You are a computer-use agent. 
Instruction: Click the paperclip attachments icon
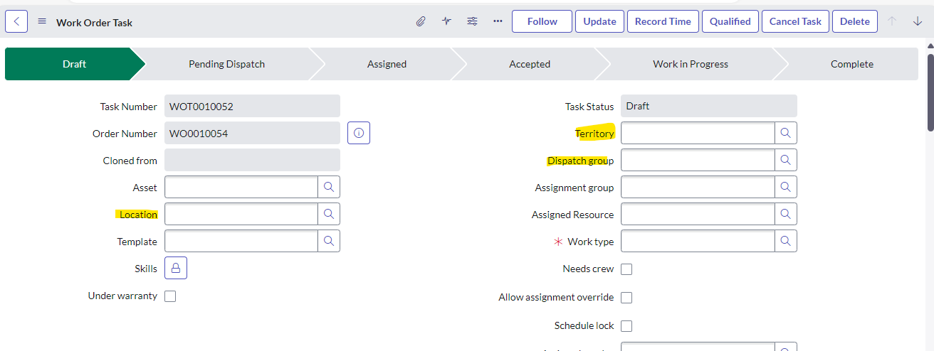pos(421,21)
